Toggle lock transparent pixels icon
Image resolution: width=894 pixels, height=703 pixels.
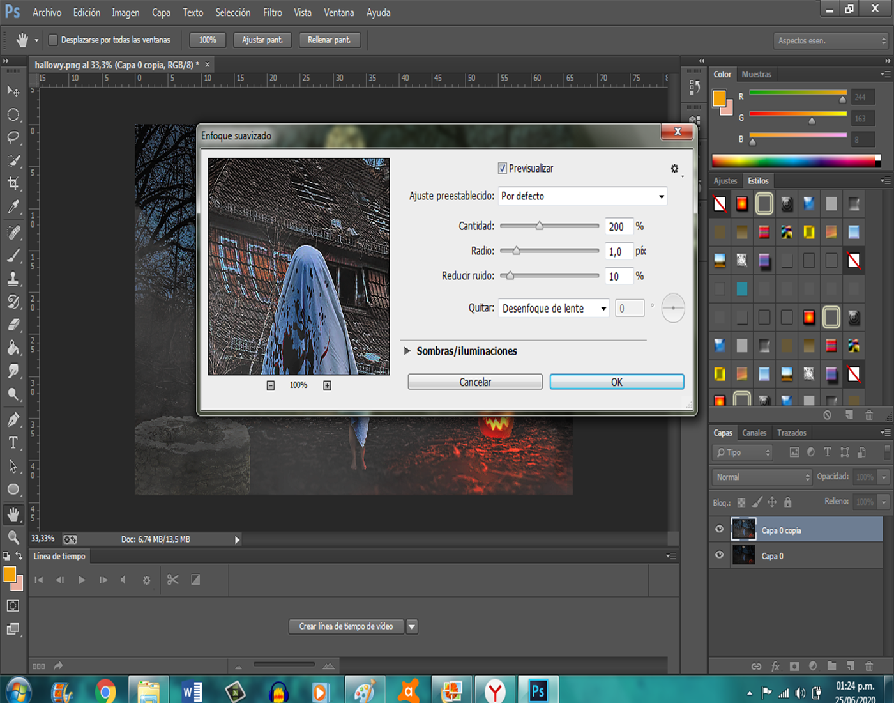[x=741, y=502]
